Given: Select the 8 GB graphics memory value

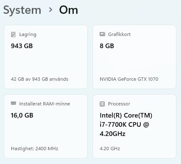Looking at the screenshot, I should [x=107, y=46].
